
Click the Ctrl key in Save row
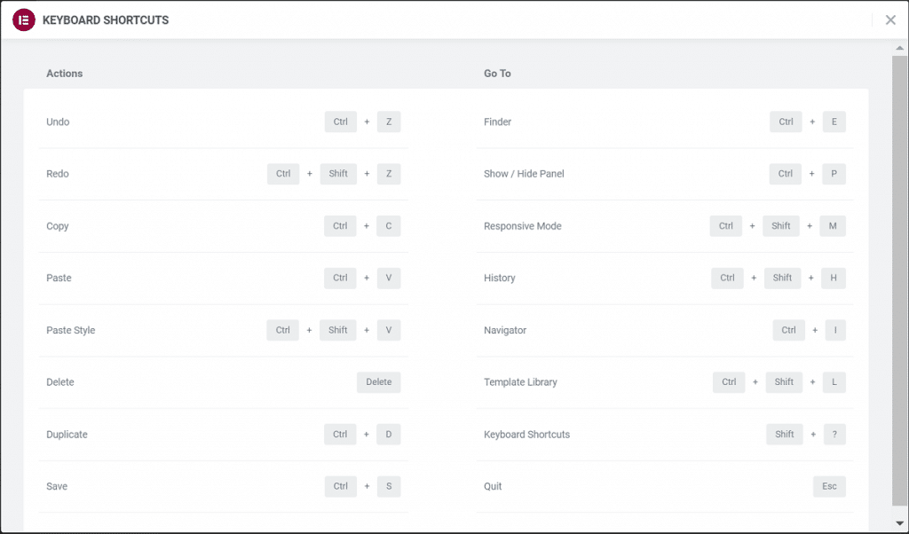pos(340,486)
